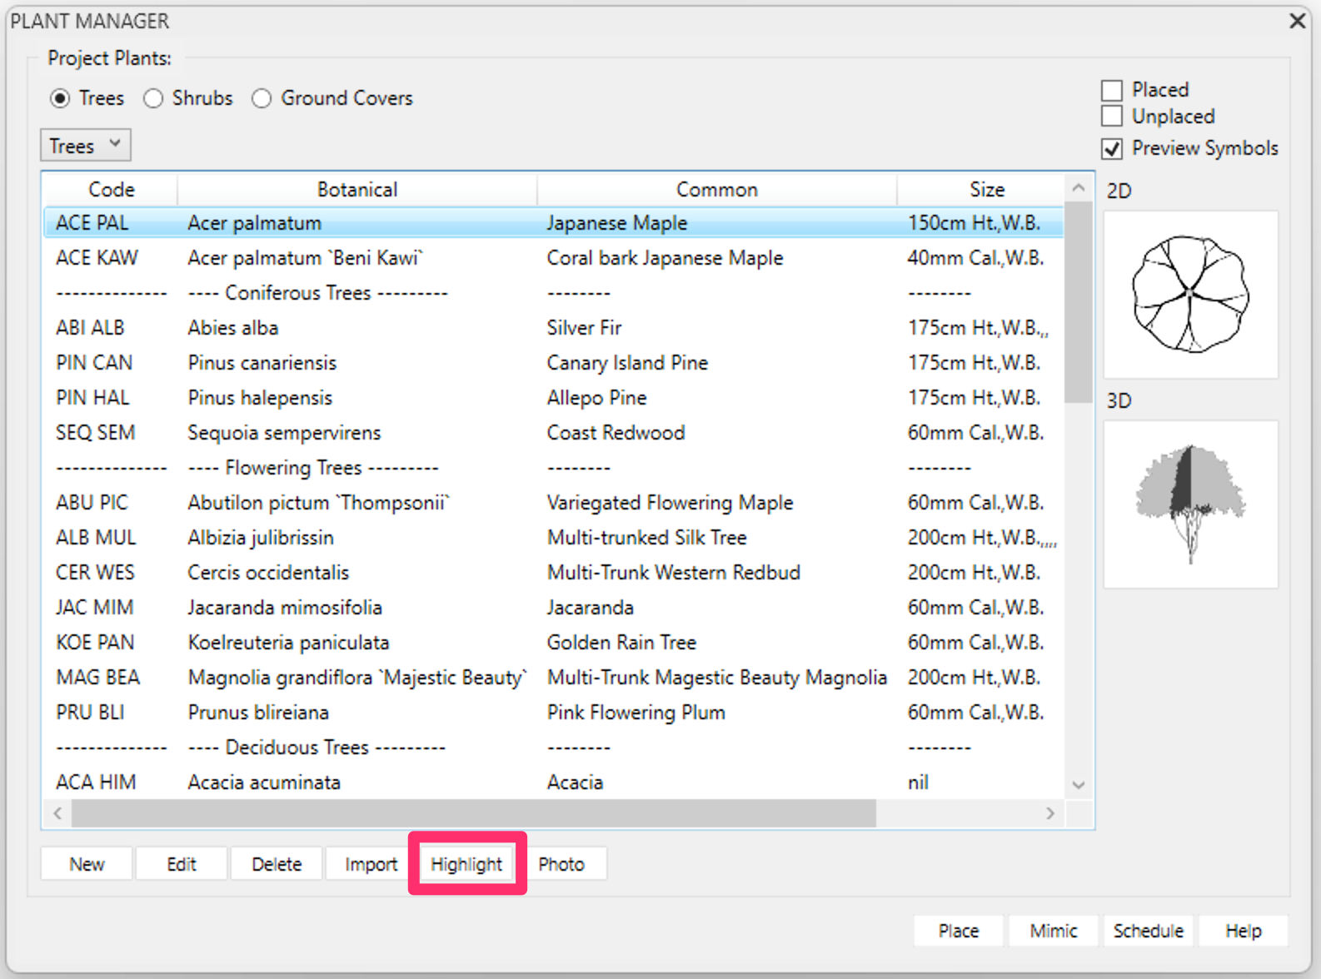Click the horizontal scrollbar thumb
The width and height of the screenshot is (1321, 979).
tap(474, 813)
